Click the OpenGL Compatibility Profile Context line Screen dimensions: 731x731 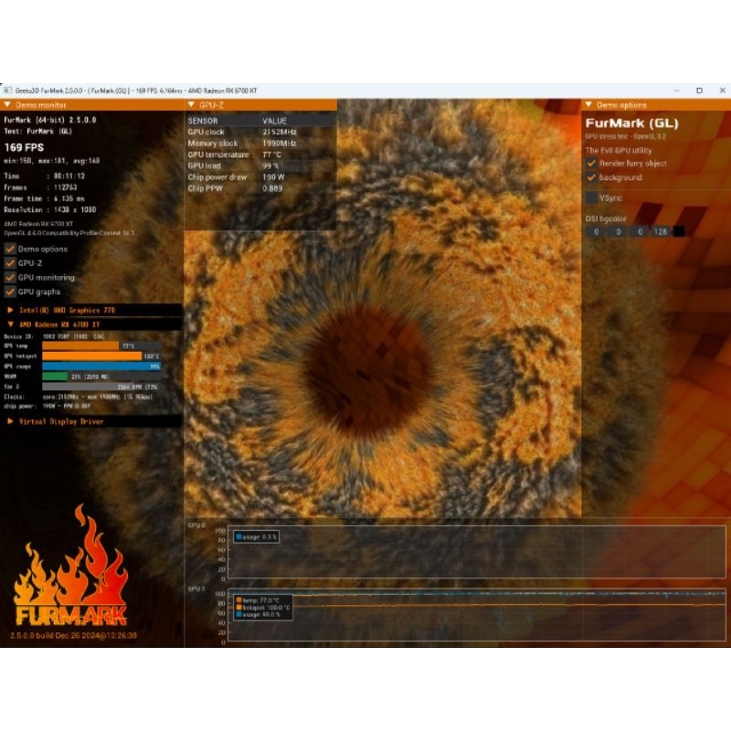click(x=69, y=233)
